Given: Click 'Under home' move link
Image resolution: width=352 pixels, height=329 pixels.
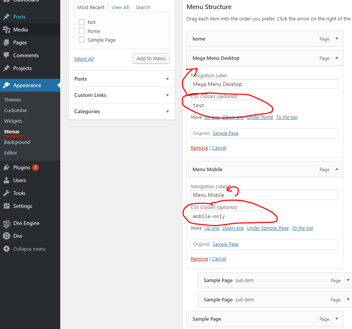Looking at the screenshot, I should (x=260, y=117).
